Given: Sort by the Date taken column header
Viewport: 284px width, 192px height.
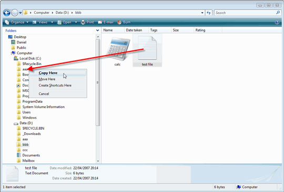Looking at the screenshot, I should (136, 30).
